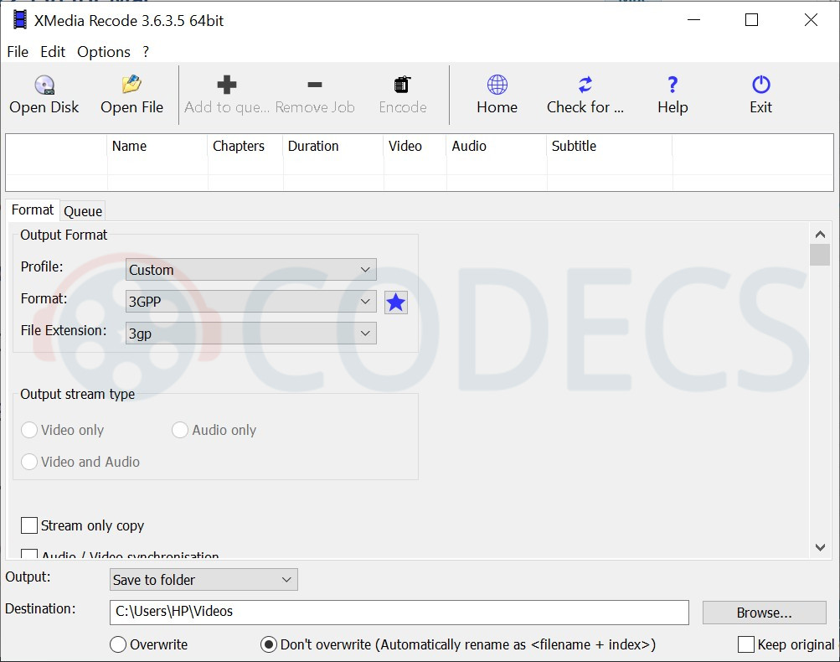The width and height of the screenshot is (840, 662).
Task: Click the Video column header
Action: point(415,147)
